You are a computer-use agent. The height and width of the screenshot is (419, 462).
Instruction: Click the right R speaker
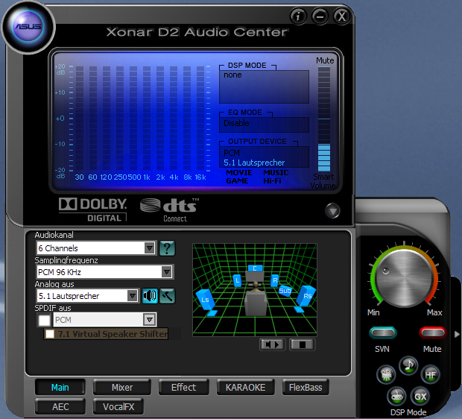[x=275, y=280]
